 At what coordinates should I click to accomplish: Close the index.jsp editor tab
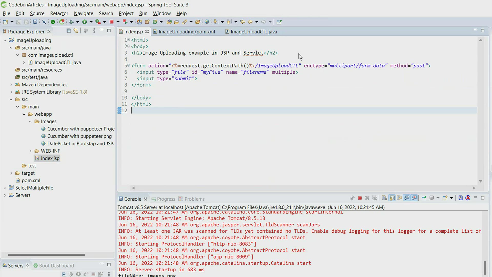click(147, 32)
